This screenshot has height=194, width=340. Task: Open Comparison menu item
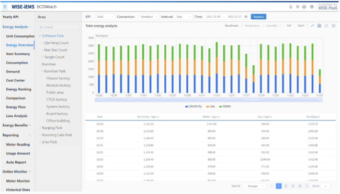coord(16,98)
